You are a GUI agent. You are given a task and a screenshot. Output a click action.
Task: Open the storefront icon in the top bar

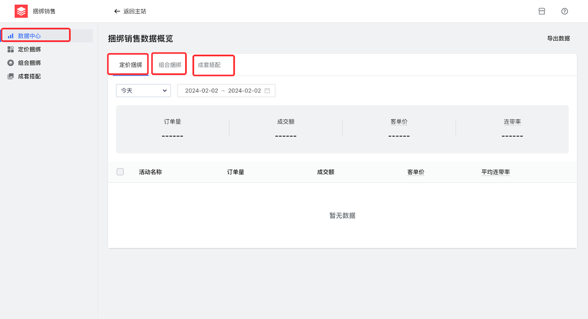[x=542, y=11]
